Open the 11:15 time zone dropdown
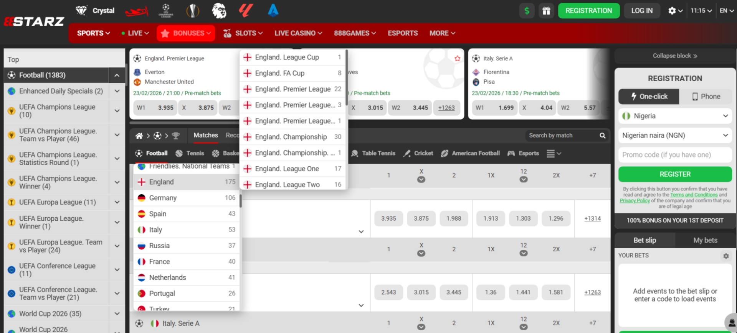Screen dimensions: 737x333 point(701,11)
